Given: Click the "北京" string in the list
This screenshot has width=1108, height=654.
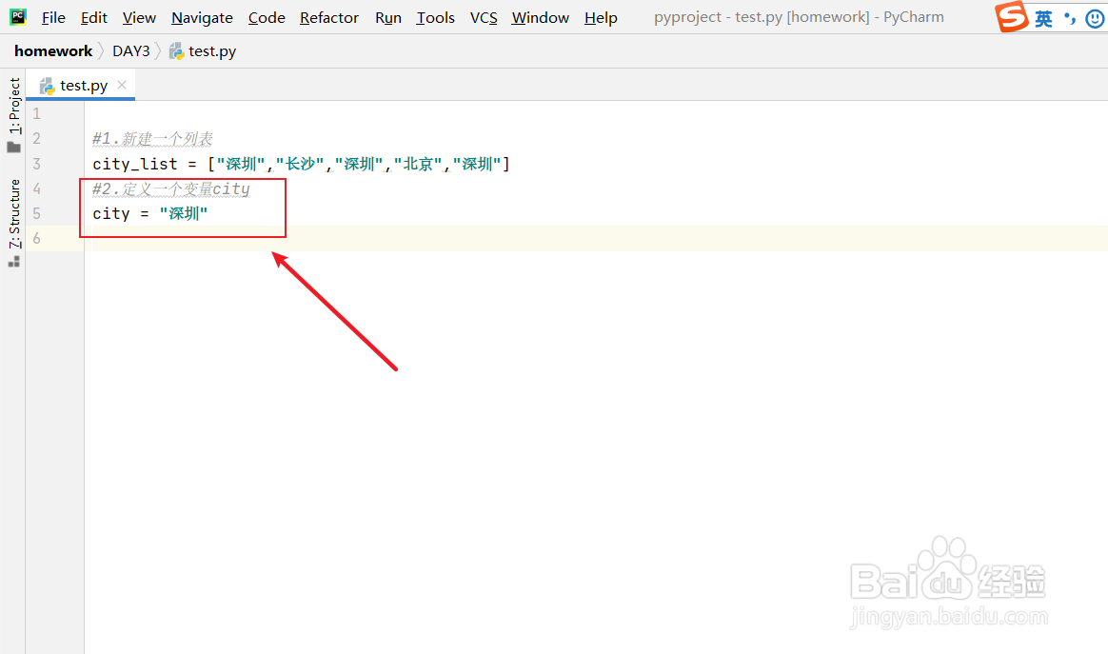Looking at the screenshot, I should [418, 164].
